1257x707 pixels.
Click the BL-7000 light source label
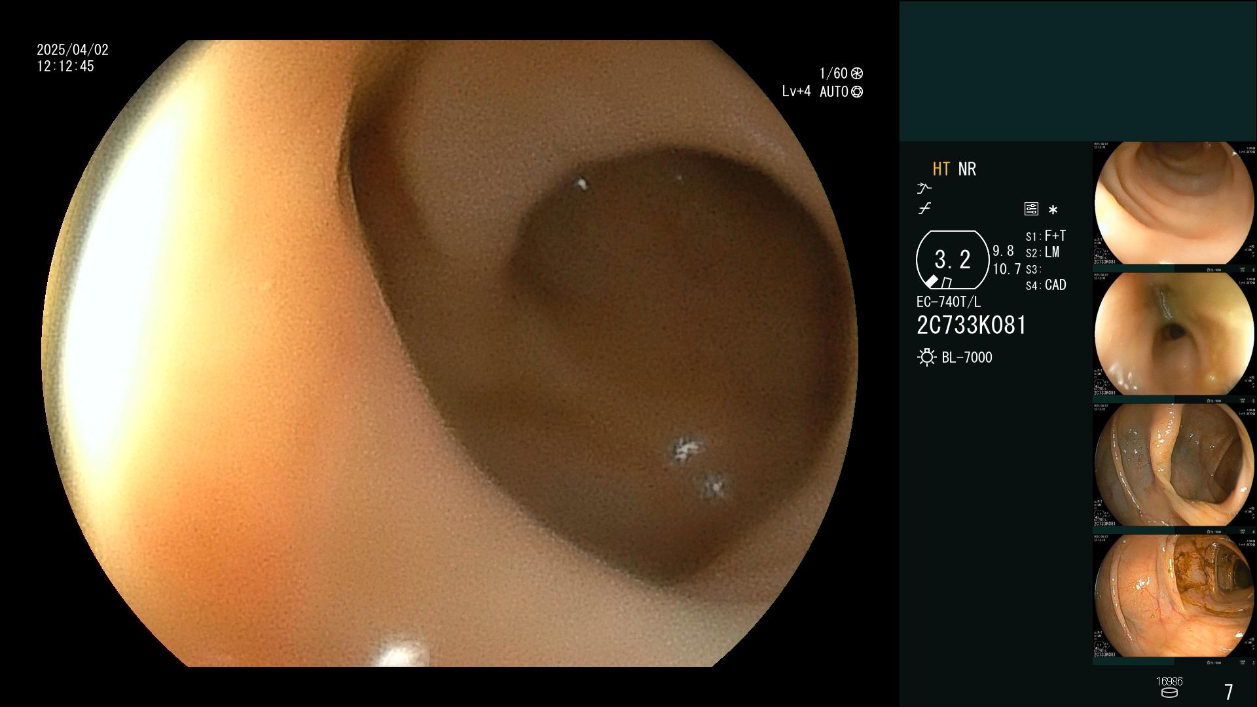[x=967, y=357]
